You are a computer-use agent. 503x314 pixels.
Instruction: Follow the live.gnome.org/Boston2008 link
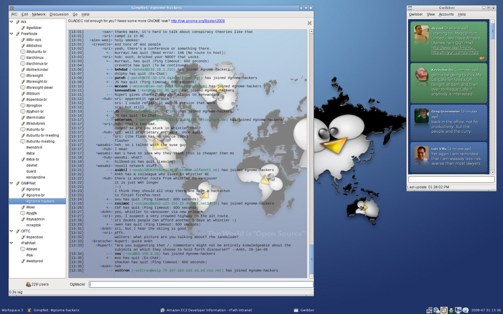coord(197,21)
